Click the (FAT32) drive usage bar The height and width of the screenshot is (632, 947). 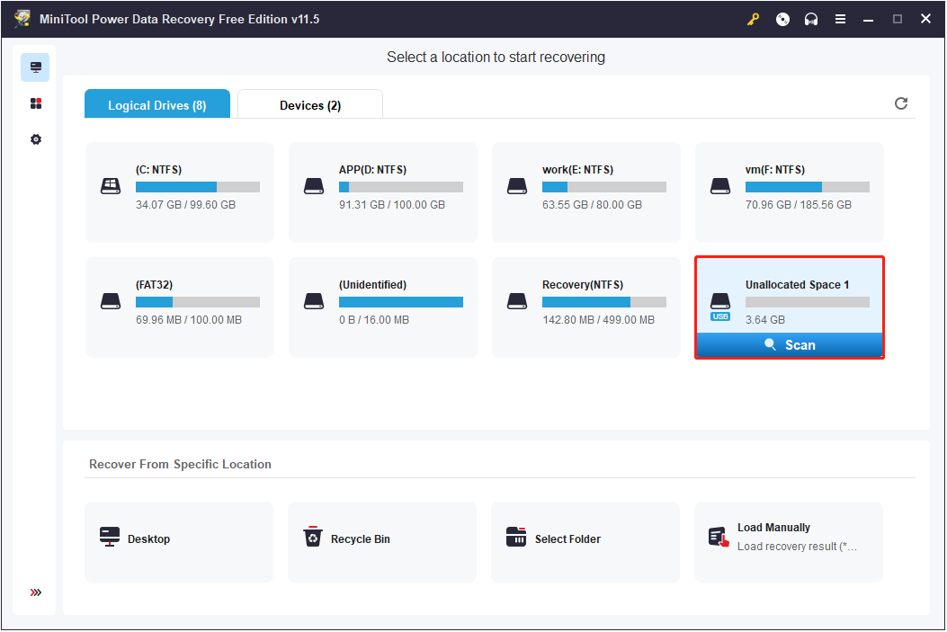[x=198, y=302]
